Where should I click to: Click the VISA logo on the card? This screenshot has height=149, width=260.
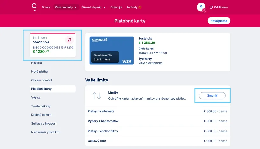click(x=127, y=61)
